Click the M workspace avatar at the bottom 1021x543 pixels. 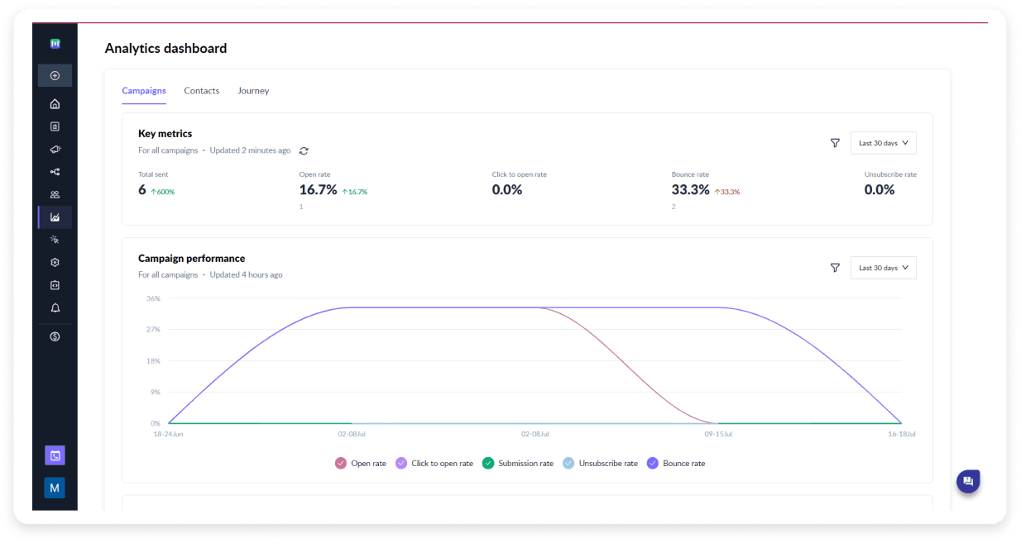point(55,488)
